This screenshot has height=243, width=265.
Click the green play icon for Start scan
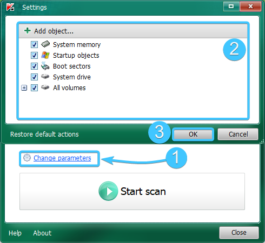108,191
